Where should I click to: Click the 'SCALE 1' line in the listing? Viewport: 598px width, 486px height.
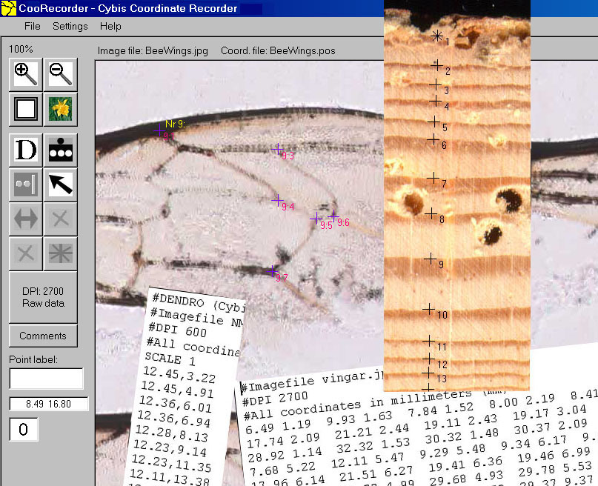coord(170,359)
